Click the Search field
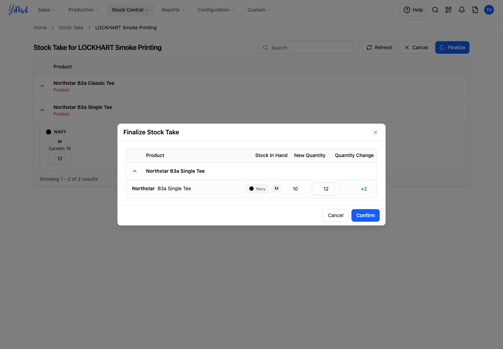 pos(309,47)
